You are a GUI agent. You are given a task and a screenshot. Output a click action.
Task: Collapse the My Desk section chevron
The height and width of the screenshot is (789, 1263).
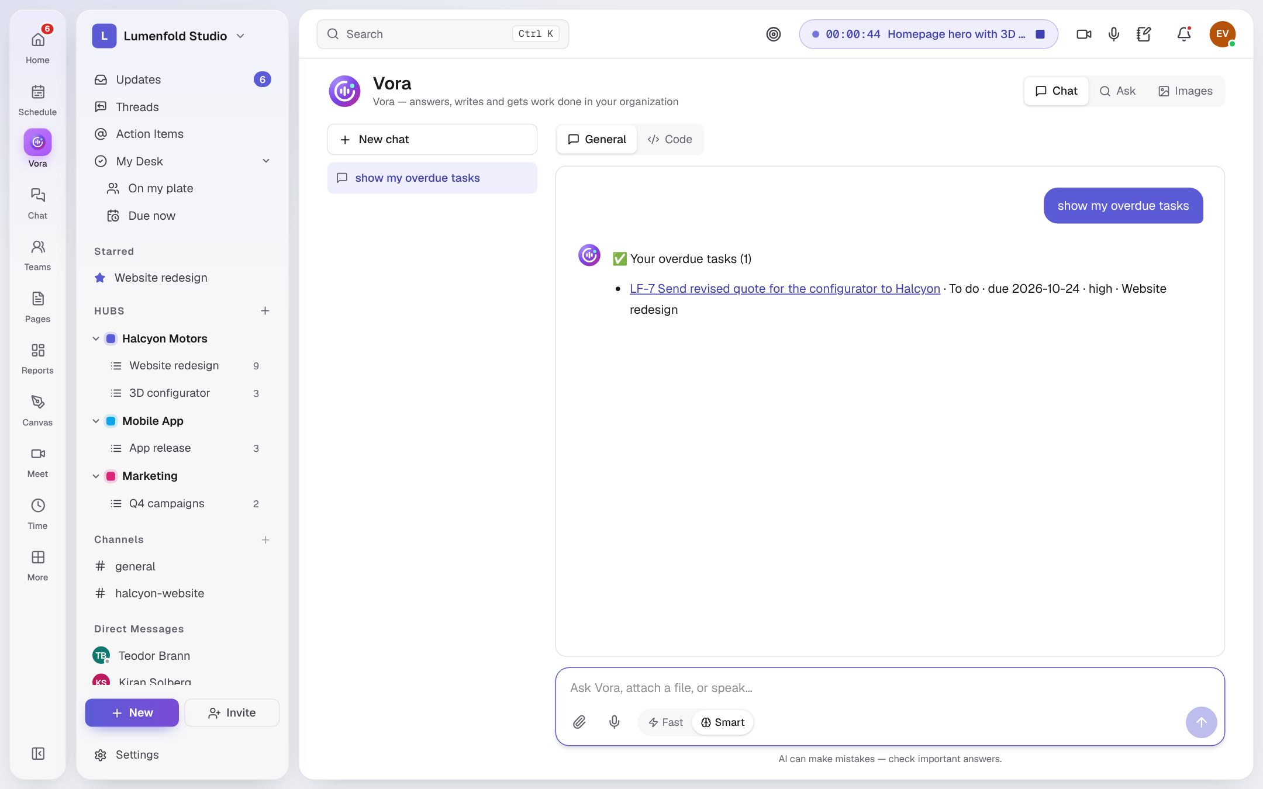click(x=266, y=161)
